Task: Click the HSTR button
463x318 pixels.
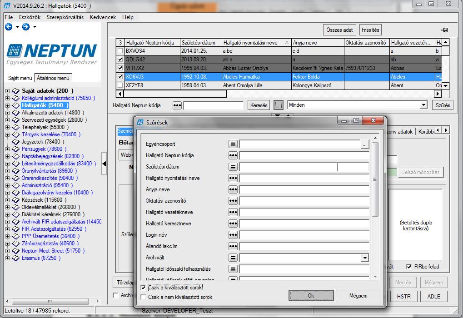Action: tap(403, 297)
